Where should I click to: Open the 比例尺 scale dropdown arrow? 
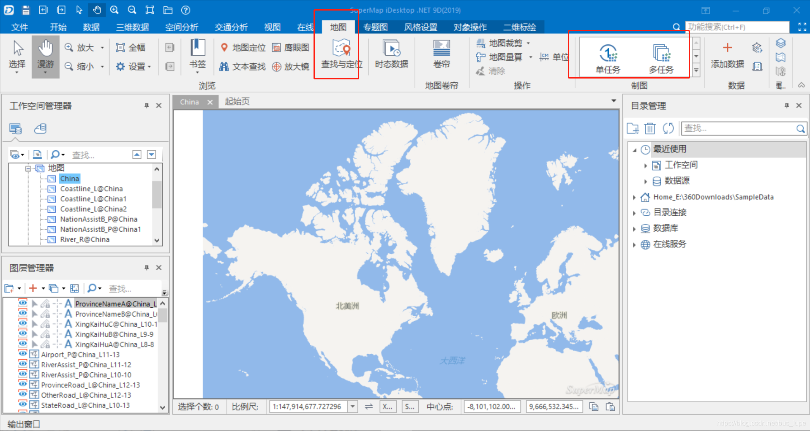353,407
